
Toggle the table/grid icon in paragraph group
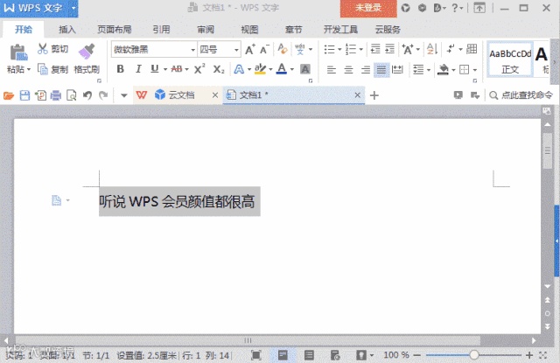point(472,49)
